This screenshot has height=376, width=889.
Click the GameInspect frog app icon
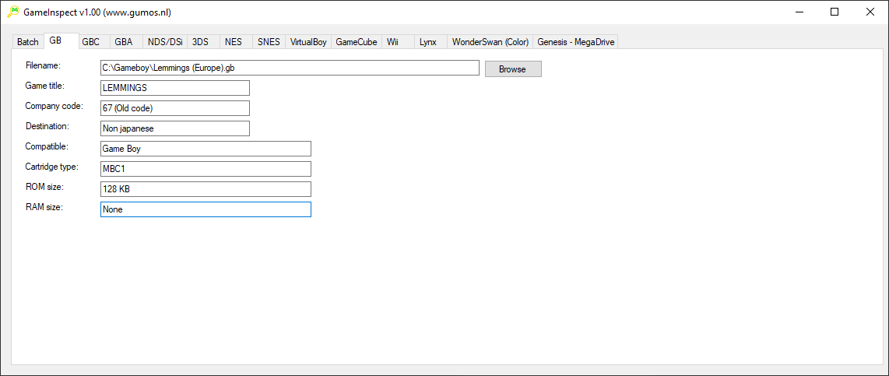[13, 12]
